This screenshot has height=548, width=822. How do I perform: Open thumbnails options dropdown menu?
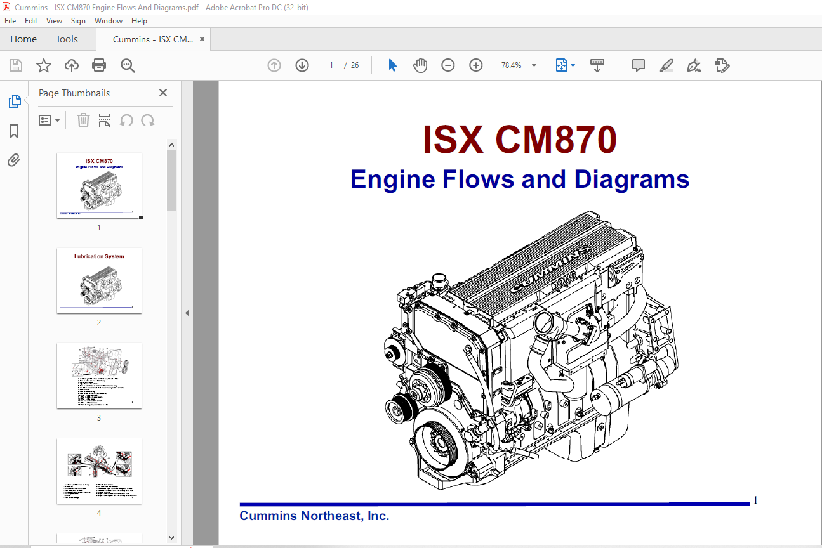50,120
